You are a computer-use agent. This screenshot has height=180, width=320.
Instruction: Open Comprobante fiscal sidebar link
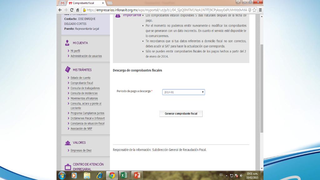click(82, 83)
